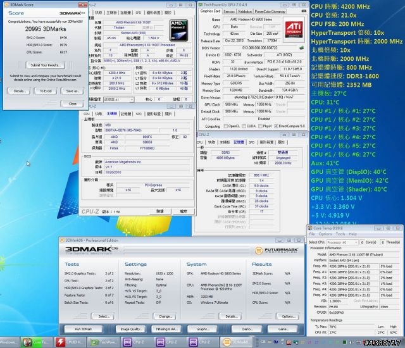
Task: Click the AMD Phenom II logo in CPU-Z
Action: coord(178,30)
